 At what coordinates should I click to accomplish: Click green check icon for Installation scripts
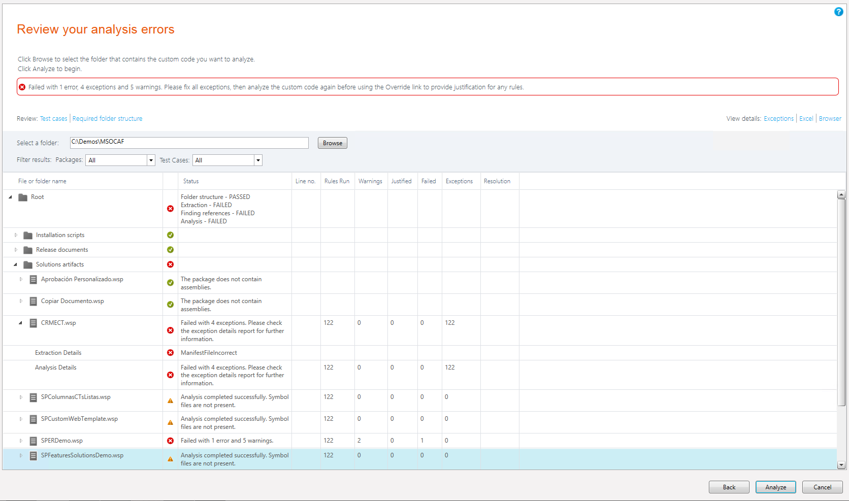(171, 235)
